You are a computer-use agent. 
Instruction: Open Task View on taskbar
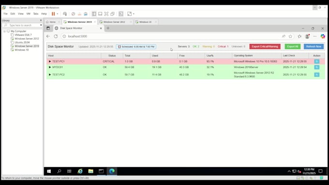click(x=69, y=171)
